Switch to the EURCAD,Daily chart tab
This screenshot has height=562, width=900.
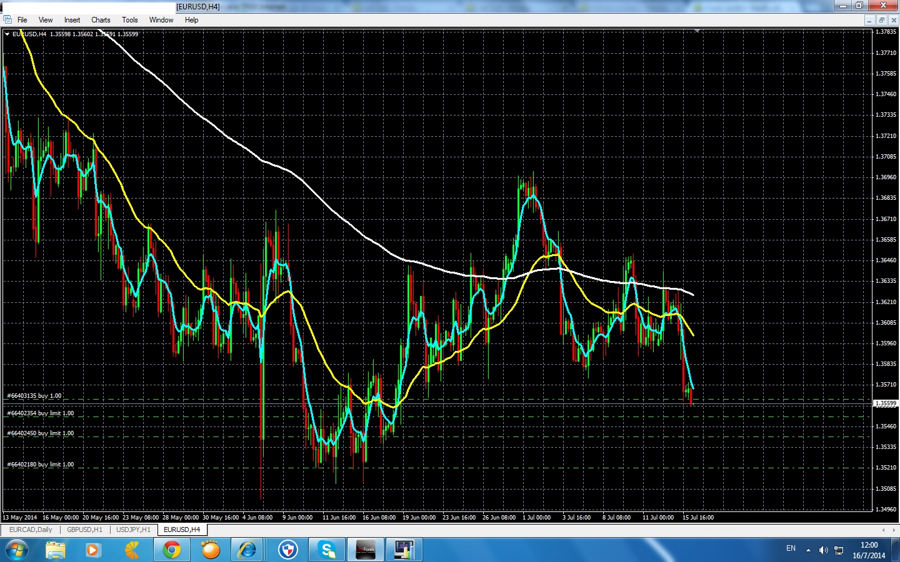[31, 530]
